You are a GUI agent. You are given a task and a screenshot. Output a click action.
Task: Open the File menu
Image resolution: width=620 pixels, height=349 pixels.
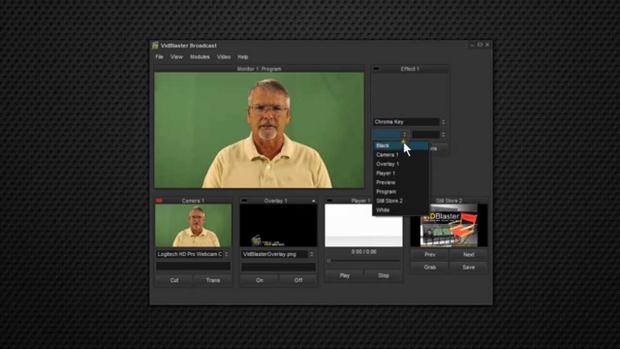point(159,57)
